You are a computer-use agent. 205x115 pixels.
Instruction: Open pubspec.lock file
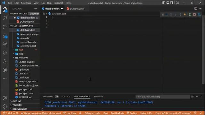[x=26, y=89]
